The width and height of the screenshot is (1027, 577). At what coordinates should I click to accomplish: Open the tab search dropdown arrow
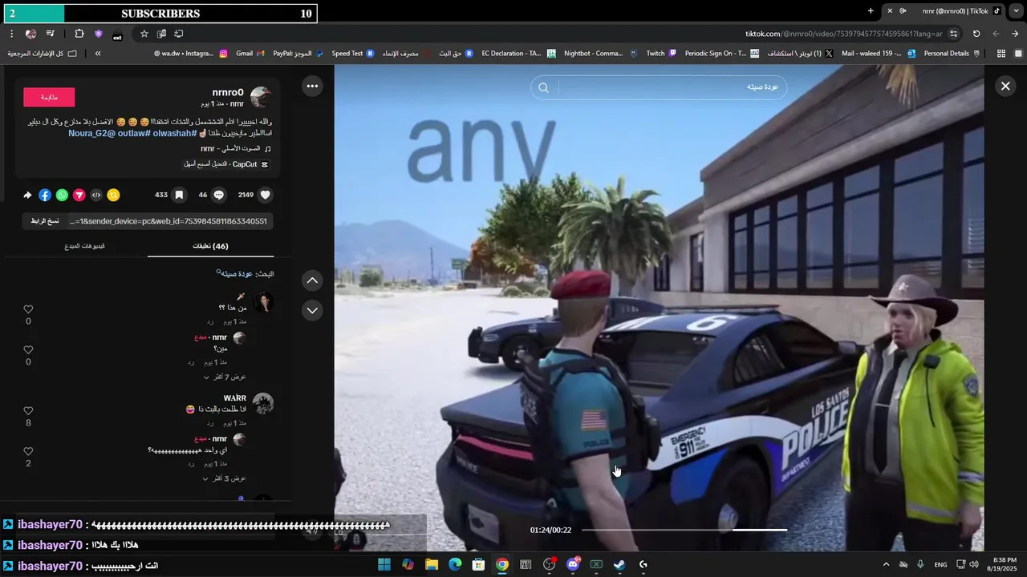(1015, 10)
